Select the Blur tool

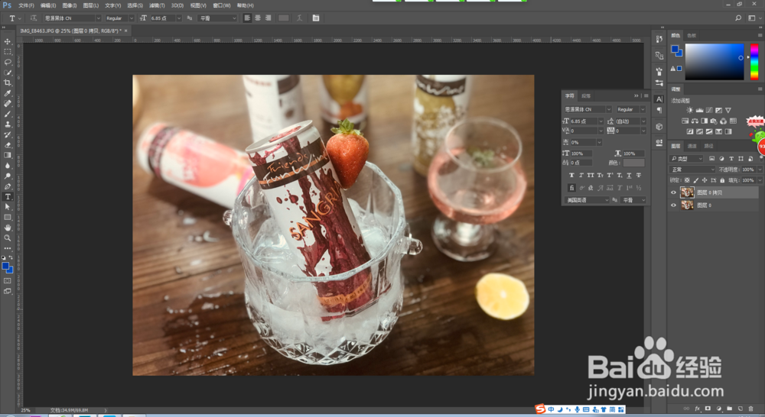tap(8, 166)
